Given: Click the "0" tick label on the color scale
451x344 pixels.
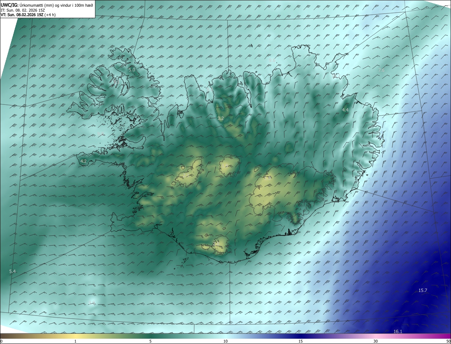Looking at the screenshot, I should click(x=1, y=341).
